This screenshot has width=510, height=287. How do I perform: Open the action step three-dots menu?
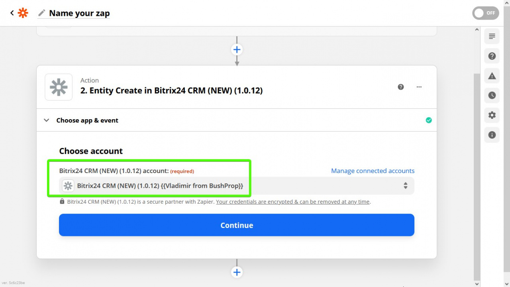pyautogui.click(x=419, y=87)
